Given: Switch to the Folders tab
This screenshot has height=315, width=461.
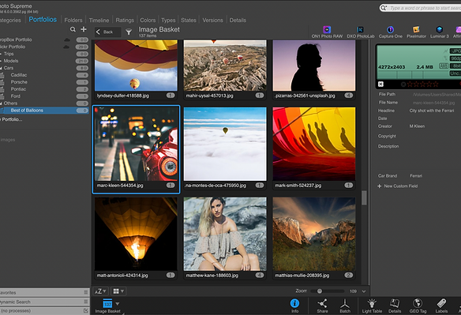Looking at the screenshot, I should coord(73,20).
